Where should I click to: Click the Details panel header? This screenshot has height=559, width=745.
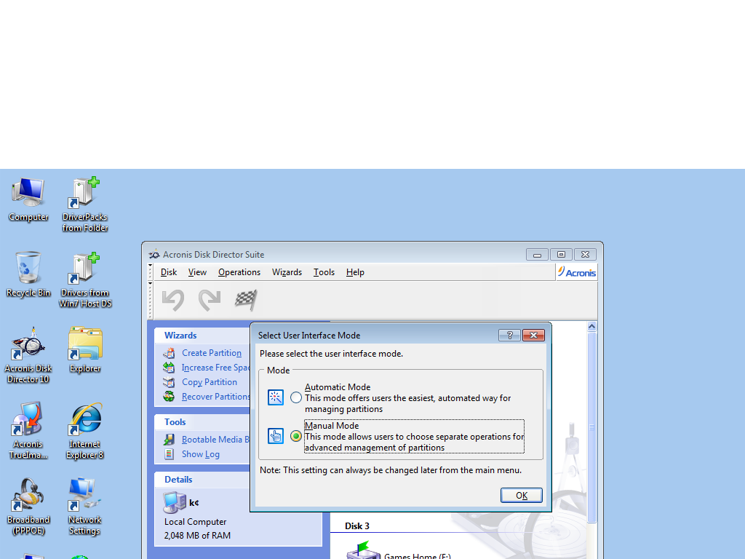coord(202,480)
